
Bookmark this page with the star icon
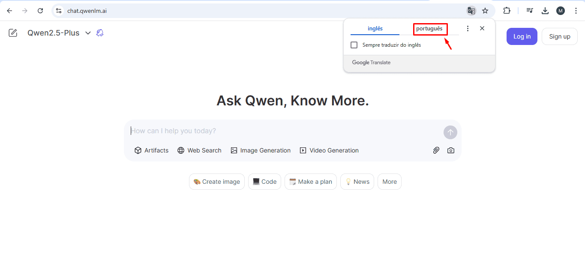click(485, 11)
